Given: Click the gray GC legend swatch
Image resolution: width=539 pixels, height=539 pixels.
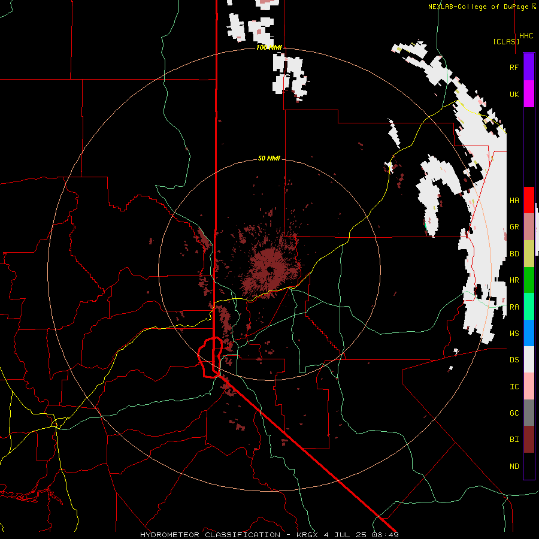Looking at the screenshot, I should pyautogui.click(x=529, y=413).
